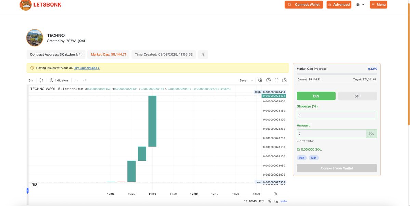Click Connect Your Wallet button
Viewport: 410px width, 206px height.
pyautogui.click(x=337, y=168)
